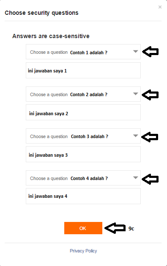Click the Choose security questions heading
The width and height of the screenshot is (167, 266).
(x=42, y=13)
